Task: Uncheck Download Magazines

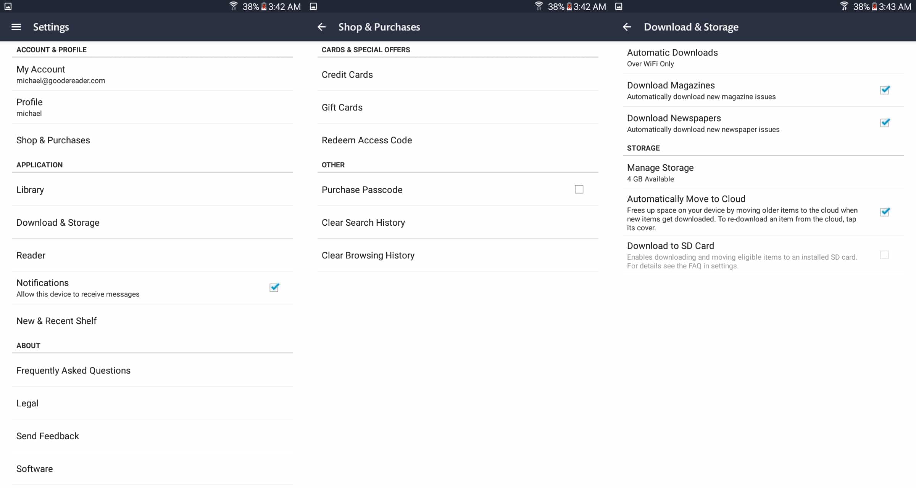Action: [x=885, y=90]
